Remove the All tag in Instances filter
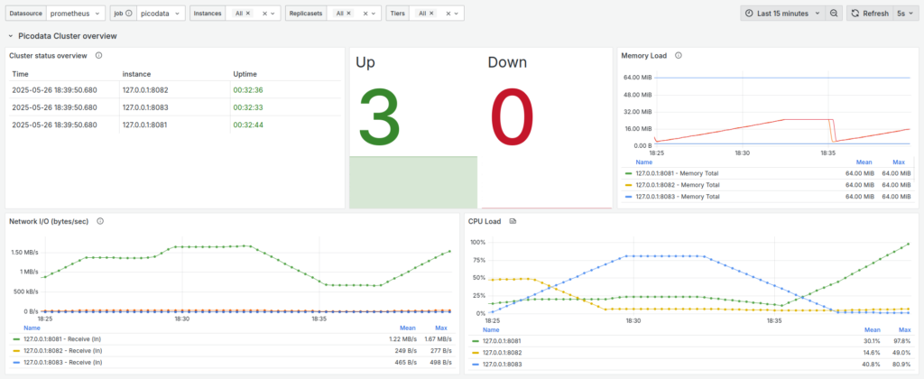Image resolution: width=924 pixels, height=379 pixels. [250, 14]
